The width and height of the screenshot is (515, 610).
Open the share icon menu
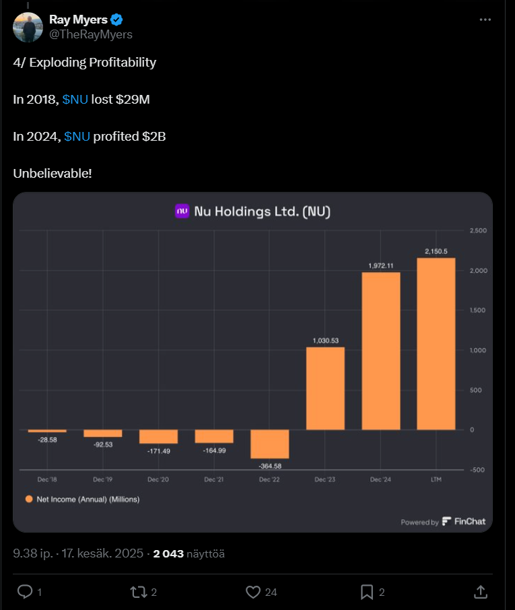coord(481,592)
